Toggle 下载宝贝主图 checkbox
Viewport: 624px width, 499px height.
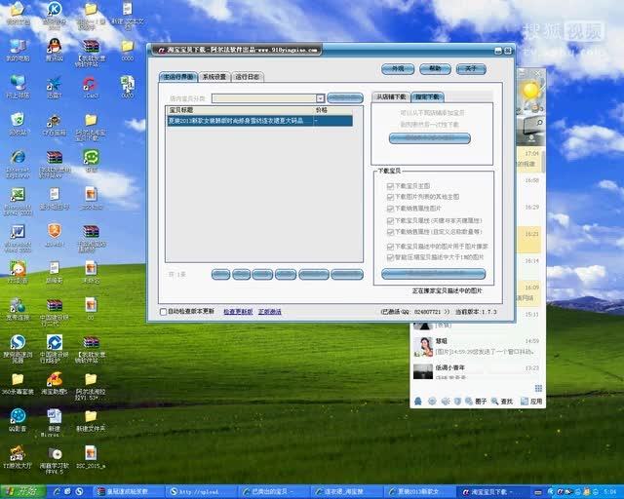(390, 186)
